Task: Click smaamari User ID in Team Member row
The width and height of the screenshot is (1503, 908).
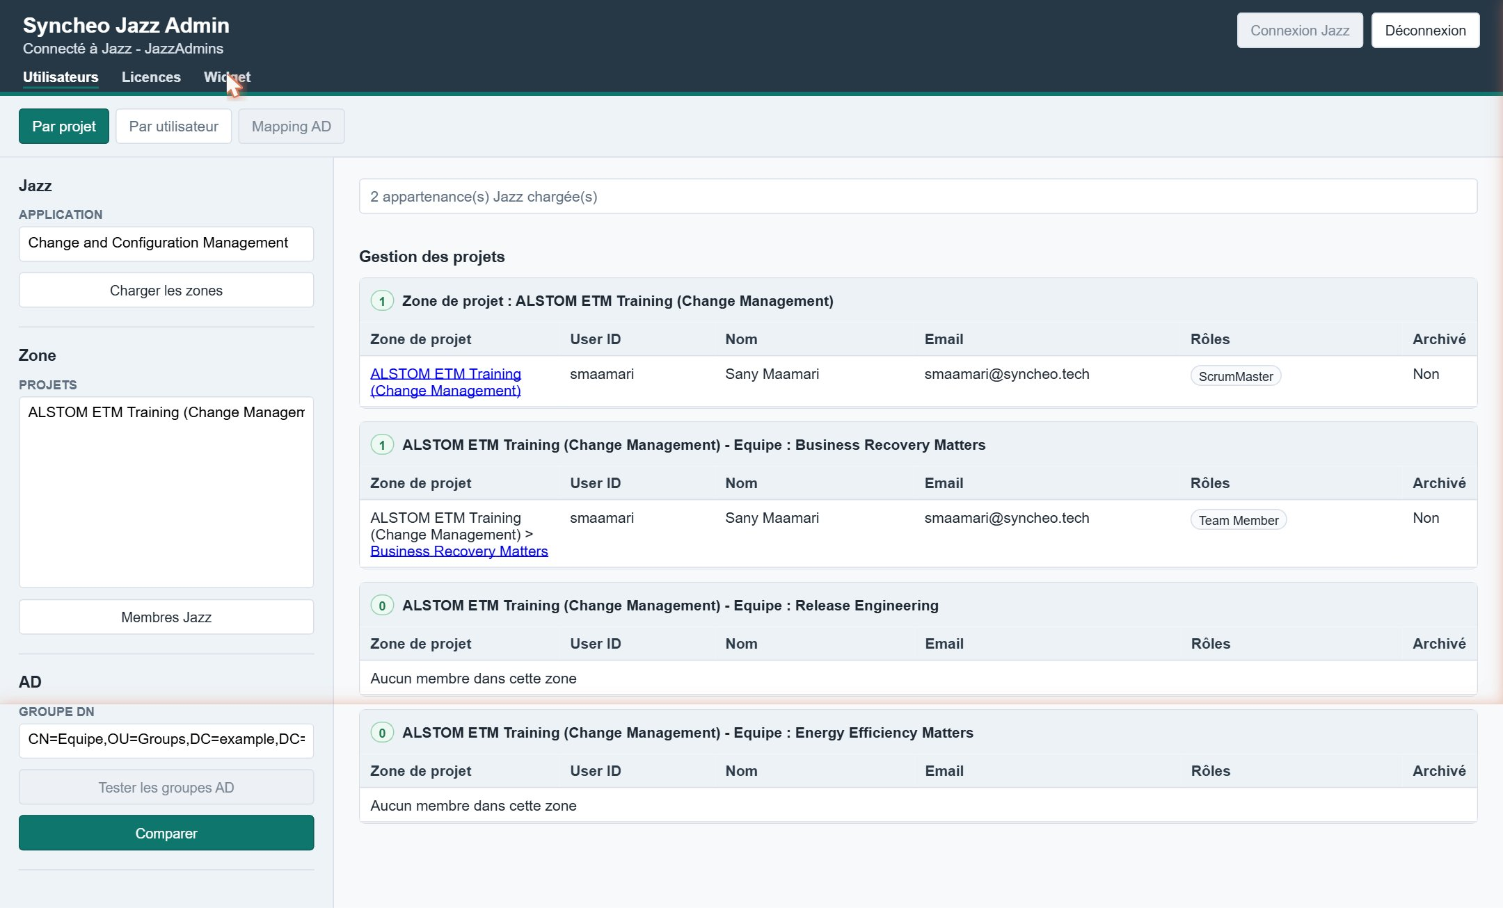Action: click(x=602, y=518)
